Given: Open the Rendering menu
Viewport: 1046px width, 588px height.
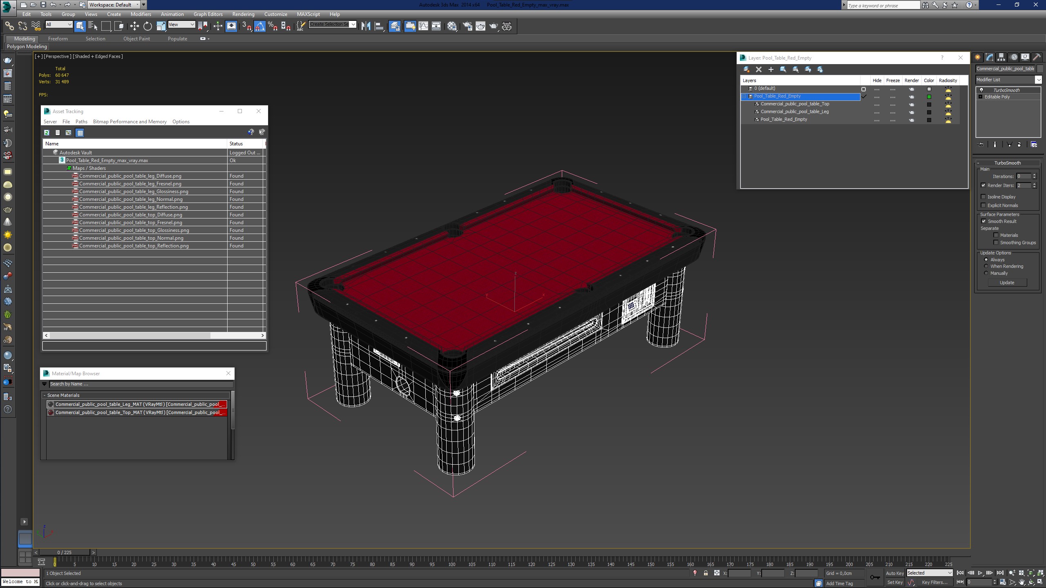Looking at the screenshot, I should (x=243, y=14).
